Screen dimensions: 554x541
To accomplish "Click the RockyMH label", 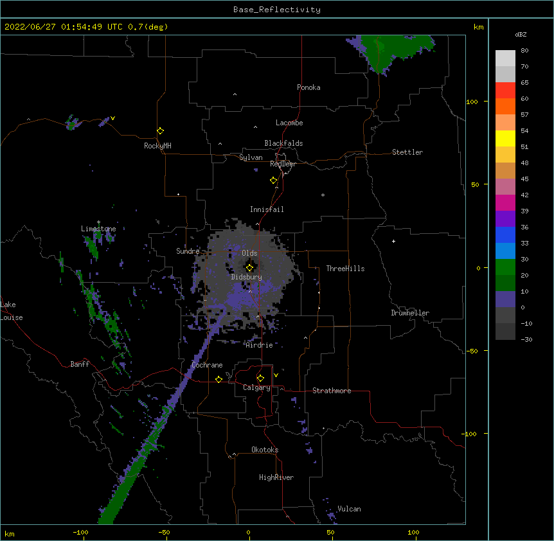I will pyautogui.click(x=157, y=146).
